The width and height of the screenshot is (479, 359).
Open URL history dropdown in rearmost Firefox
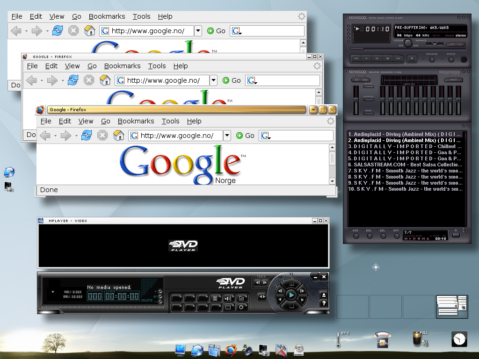pos(198,30)
